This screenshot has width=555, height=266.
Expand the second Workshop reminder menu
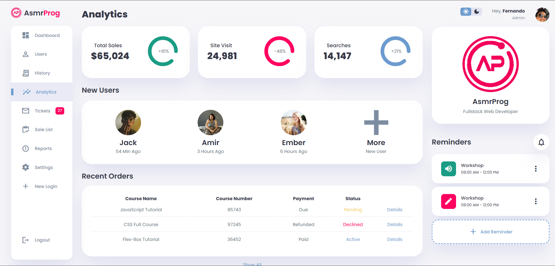point(536,201)
